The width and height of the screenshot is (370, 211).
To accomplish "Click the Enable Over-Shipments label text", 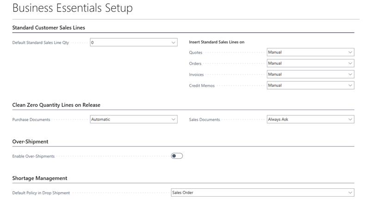I will [33, 157].
